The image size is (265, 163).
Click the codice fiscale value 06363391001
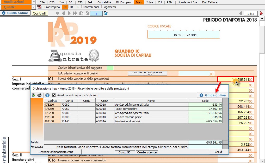186,35
